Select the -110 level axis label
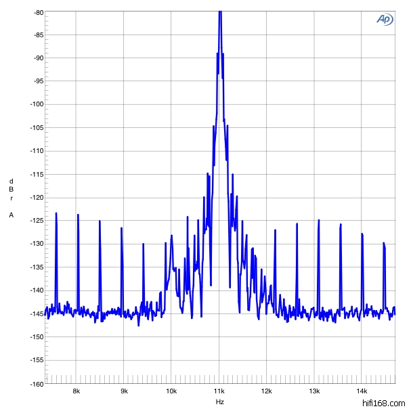411x413 pixels. tap(36, 151)
